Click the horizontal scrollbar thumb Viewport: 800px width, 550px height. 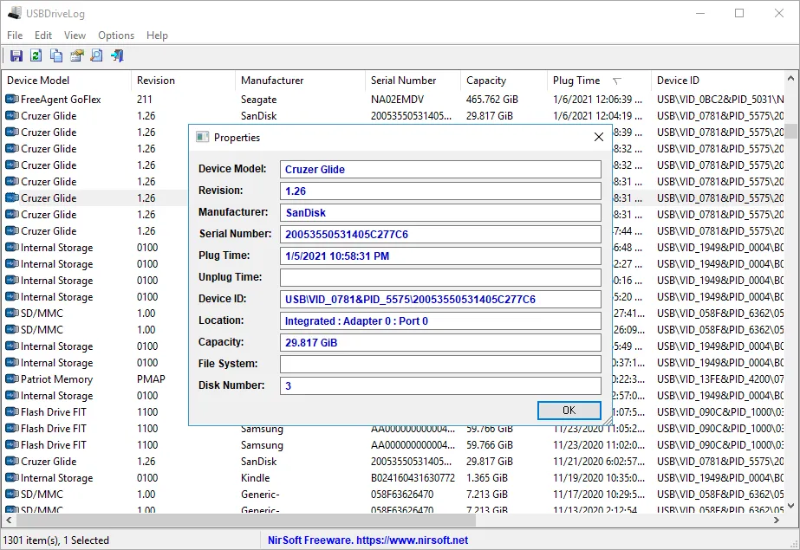pos(246,520)
